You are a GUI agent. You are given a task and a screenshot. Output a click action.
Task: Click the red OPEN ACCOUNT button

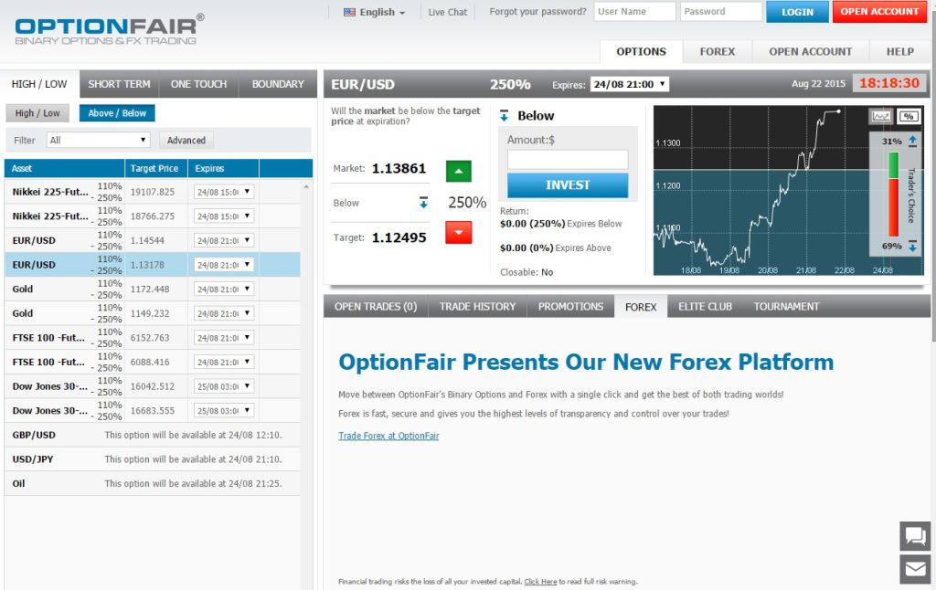pyautogui.click(x=879, y=12)
